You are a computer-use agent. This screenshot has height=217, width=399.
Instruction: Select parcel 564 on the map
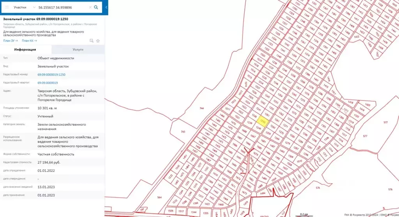(159, 198)
